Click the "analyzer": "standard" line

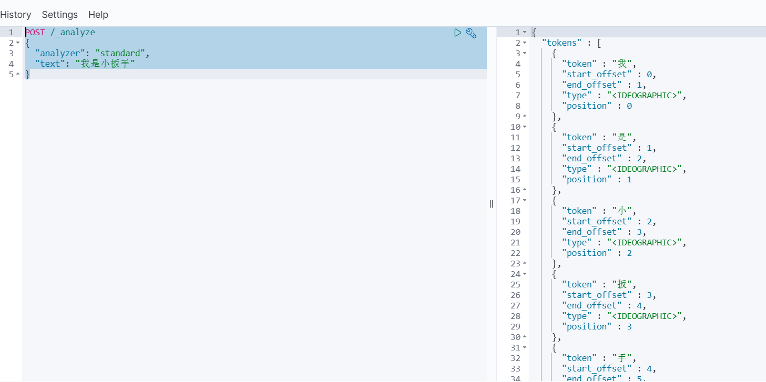tap(93, 54)
